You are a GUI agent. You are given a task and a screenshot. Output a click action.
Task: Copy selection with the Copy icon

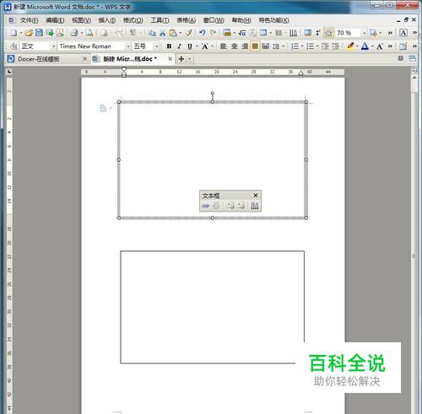152,33
